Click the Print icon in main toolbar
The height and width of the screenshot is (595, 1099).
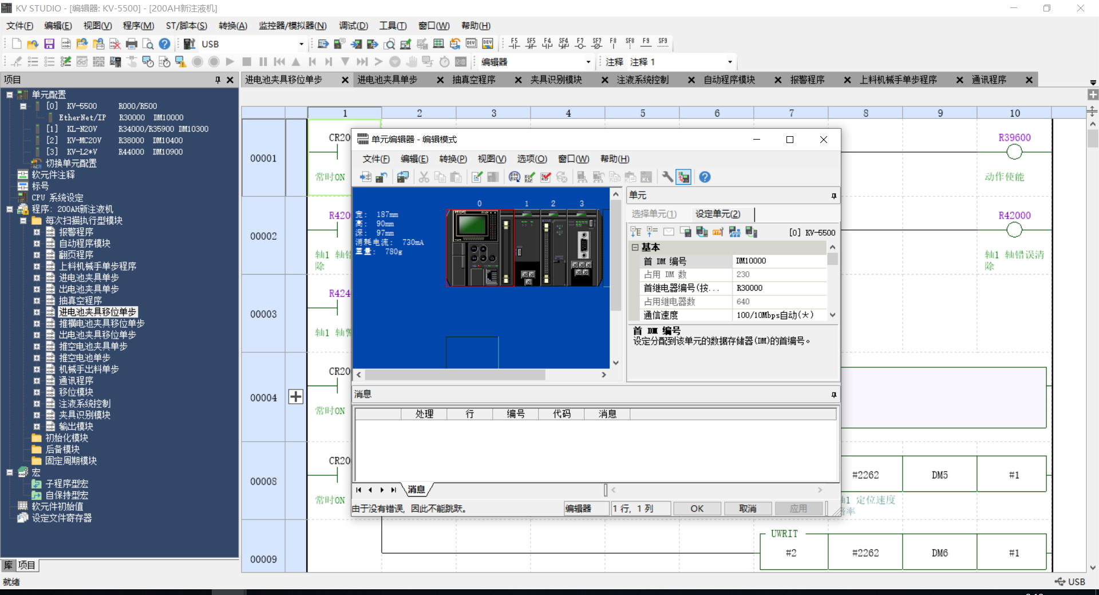[132, 44]
